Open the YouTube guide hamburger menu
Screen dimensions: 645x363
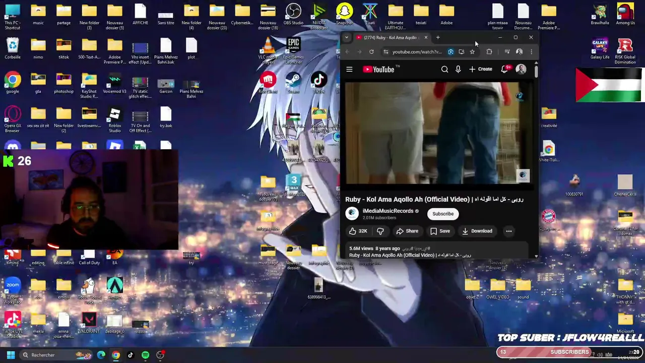[x=349, y=69]
